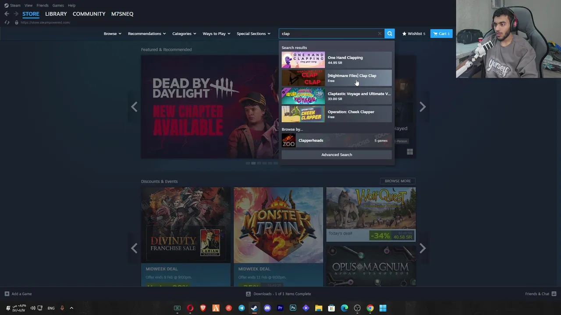Click the Advanced Search button
Screen dimensions: 561x315
337,154
